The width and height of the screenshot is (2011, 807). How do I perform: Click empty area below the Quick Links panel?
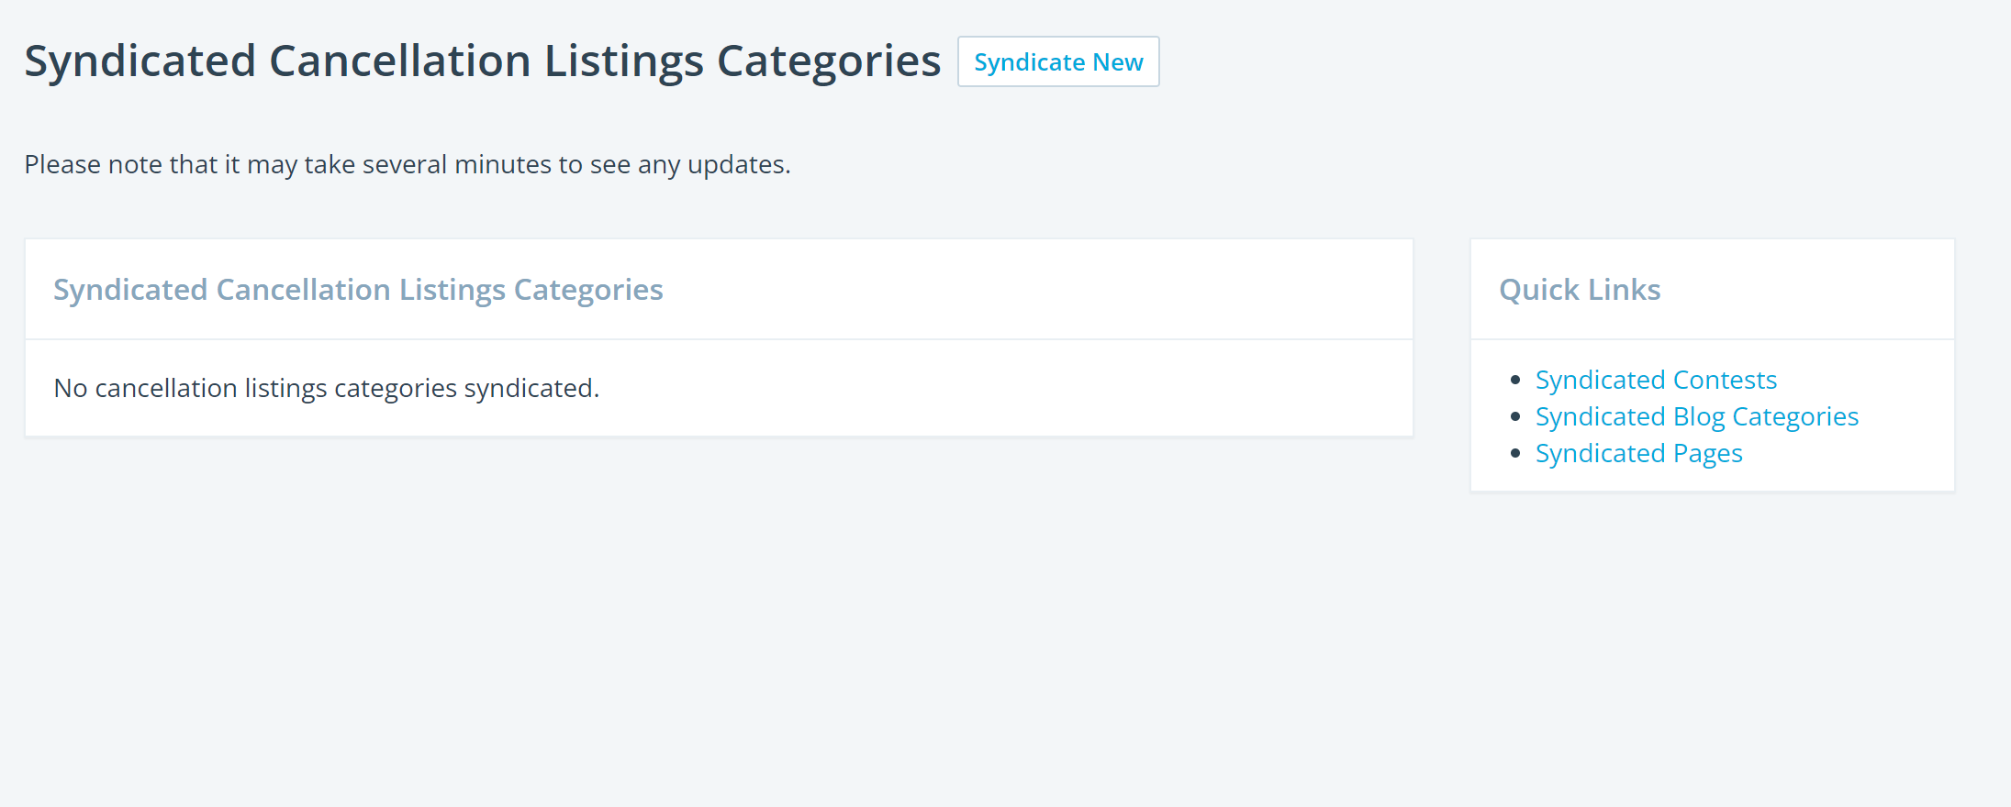coord(1712,624)
